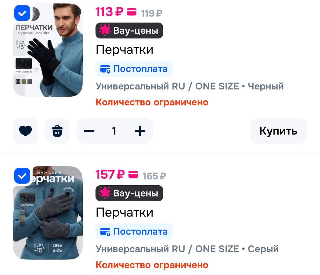Click the 113 ₽ price of black gloves
Screen dimensions: 320x275
pos(110,12)
